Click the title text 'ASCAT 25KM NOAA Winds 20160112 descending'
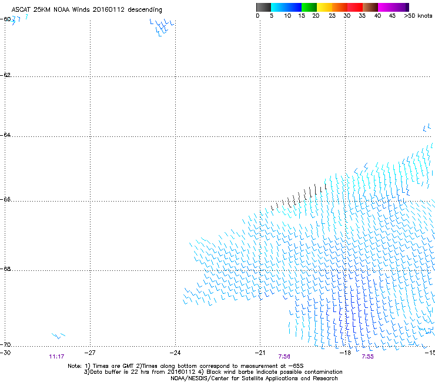This screenshot has width=435, height=382. coord(86,9)
